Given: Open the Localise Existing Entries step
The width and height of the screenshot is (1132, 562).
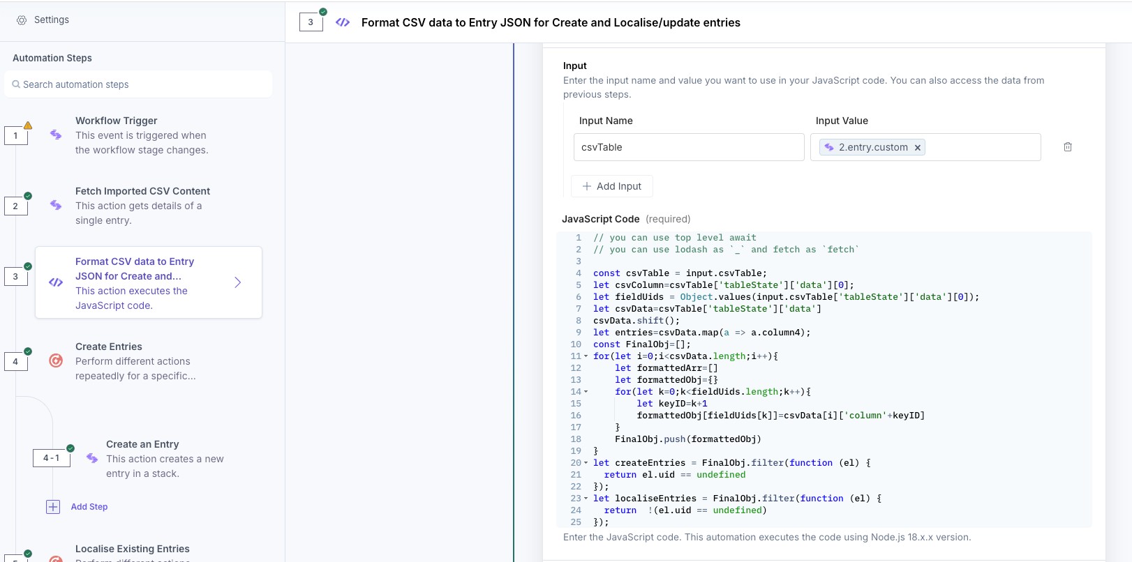Looking at the screenshot, I should coord(133,549).
